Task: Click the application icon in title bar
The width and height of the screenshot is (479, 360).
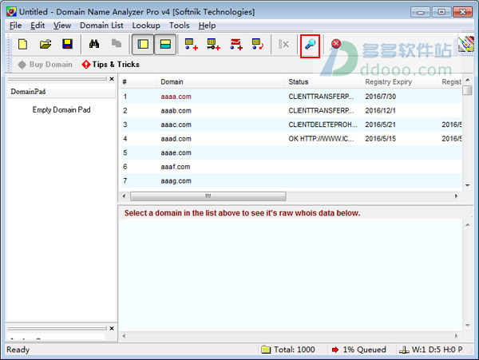Action: point(12,12)
